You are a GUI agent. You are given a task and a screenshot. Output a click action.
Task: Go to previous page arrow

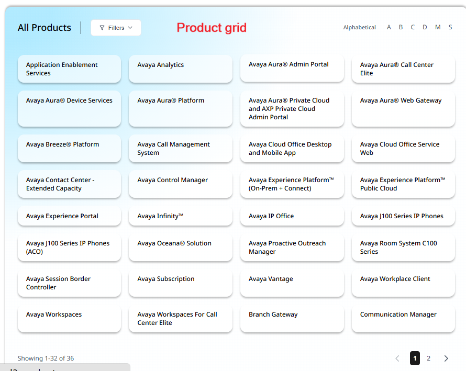[x=397, y=358]
